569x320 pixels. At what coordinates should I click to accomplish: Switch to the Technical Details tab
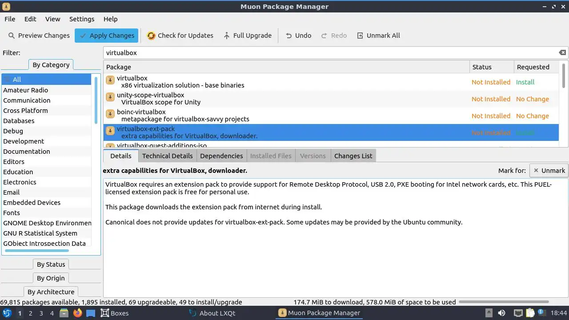pos(168,156)
